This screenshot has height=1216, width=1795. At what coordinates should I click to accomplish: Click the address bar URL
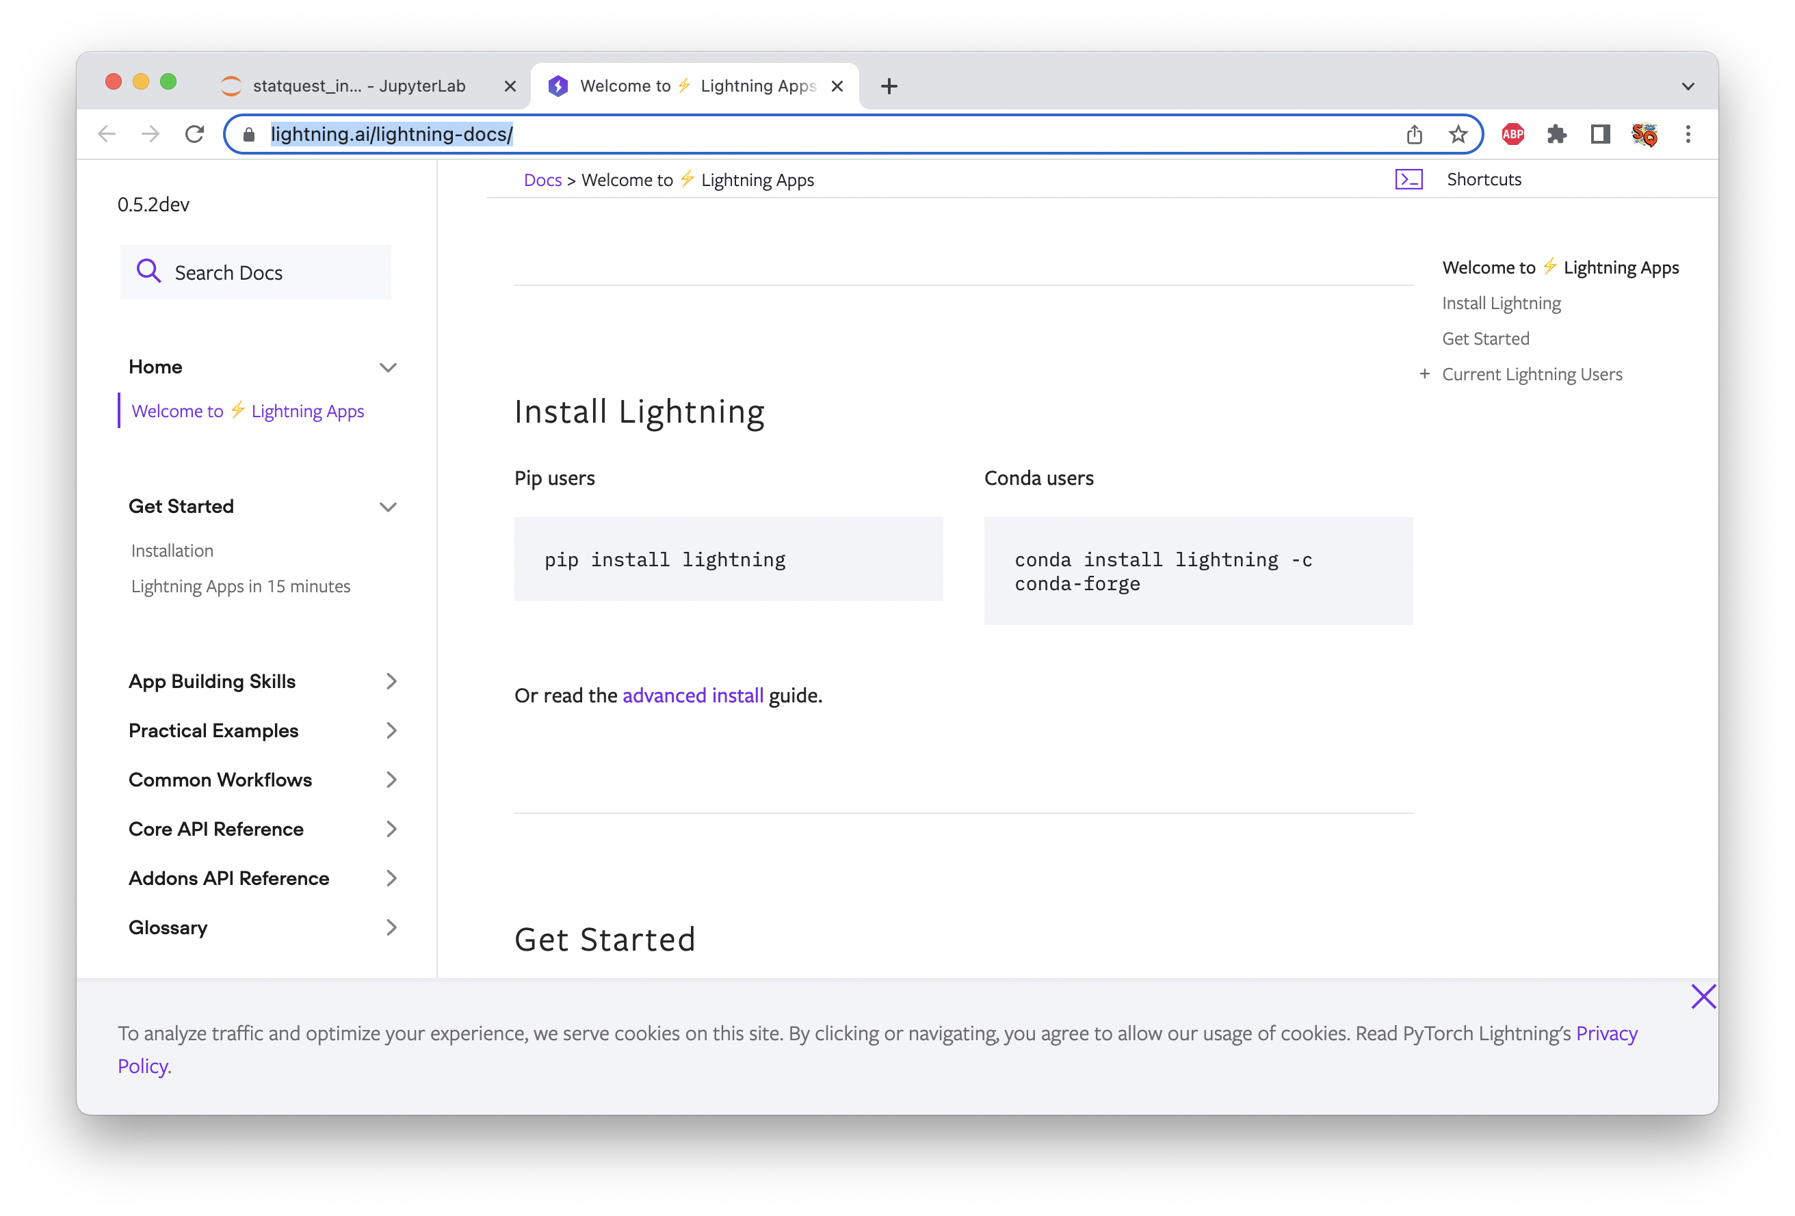point(391,134)
